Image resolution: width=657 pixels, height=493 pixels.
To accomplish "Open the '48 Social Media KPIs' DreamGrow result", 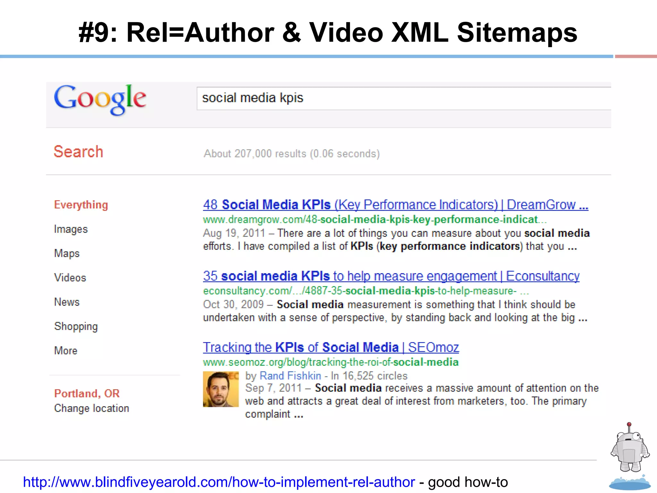I will [396, 204].
